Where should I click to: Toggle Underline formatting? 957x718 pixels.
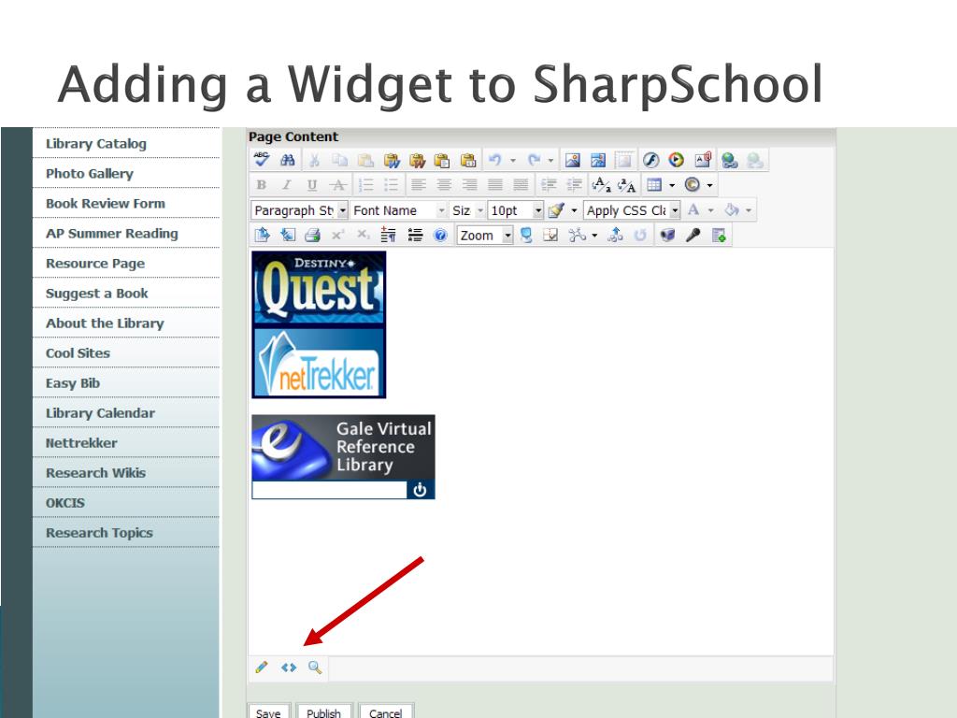click(312, 185)
